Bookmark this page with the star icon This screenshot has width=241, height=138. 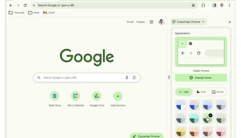pyautogui.click(x=193, y=5)
